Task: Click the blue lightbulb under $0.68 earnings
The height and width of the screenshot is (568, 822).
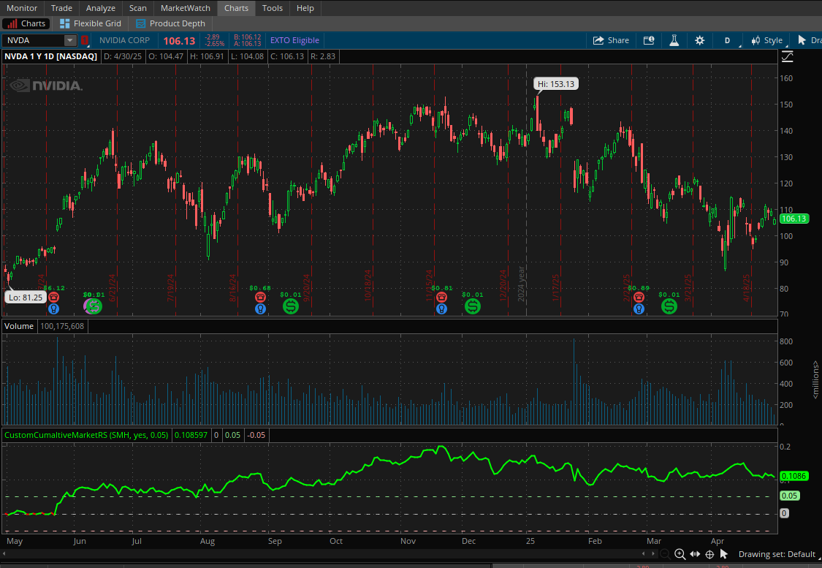Action: [x=260, y=309]
